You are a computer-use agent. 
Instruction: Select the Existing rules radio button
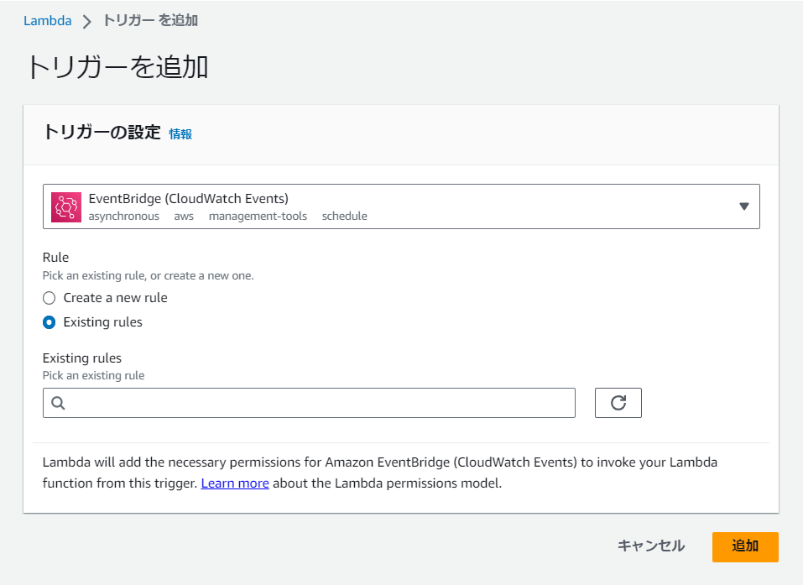[x=50, y=322]
